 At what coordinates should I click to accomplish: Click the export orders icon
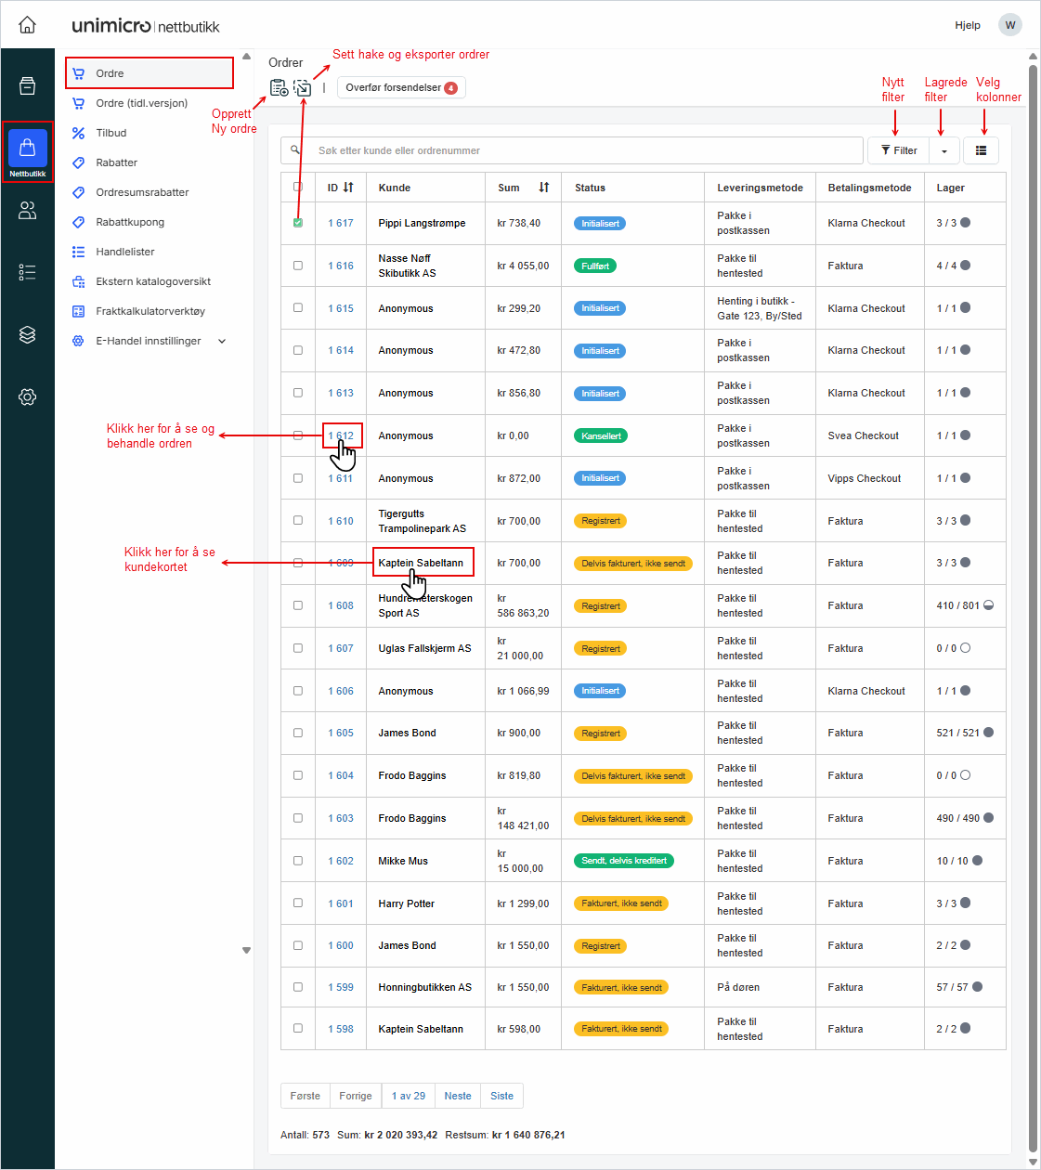(303, 88)
